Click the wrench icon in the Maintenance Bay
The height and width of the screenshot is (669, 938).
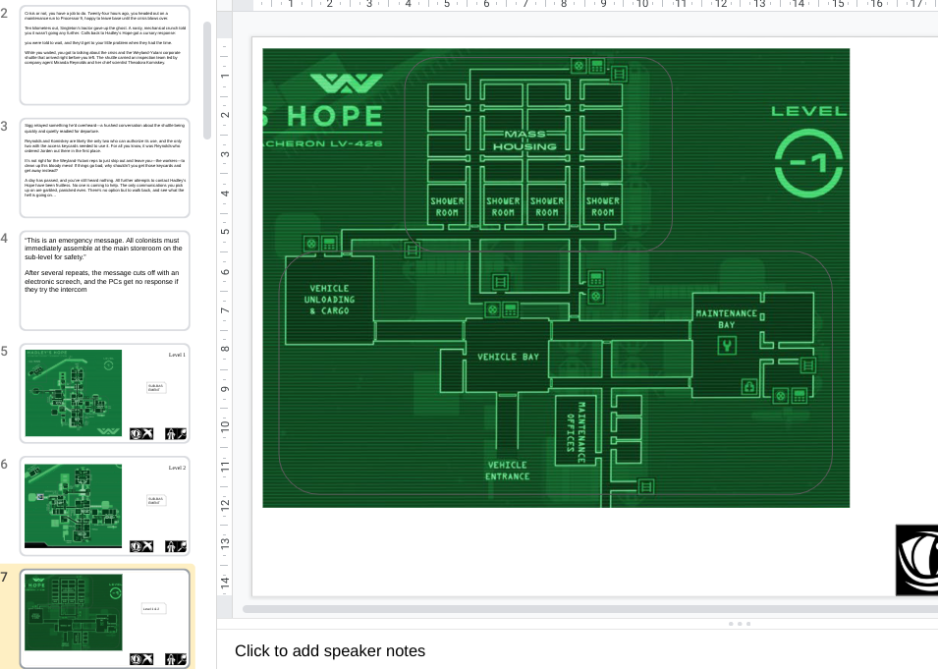click(727, 345)
